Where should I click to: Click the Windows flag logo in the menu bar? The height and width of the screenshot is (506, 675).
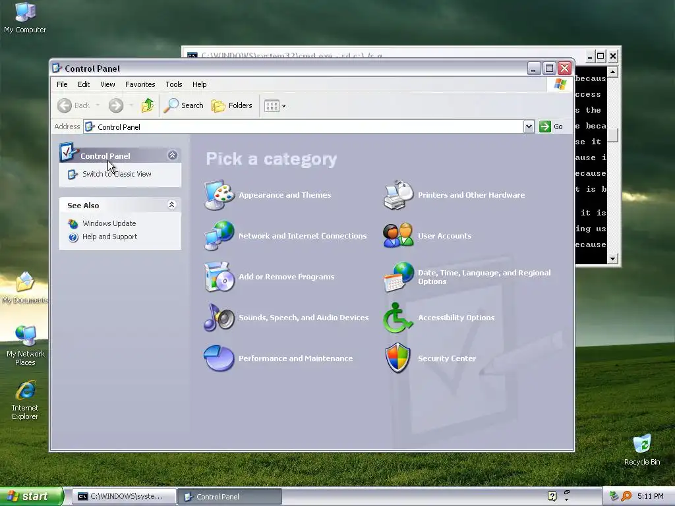click(x=560, y=84)
